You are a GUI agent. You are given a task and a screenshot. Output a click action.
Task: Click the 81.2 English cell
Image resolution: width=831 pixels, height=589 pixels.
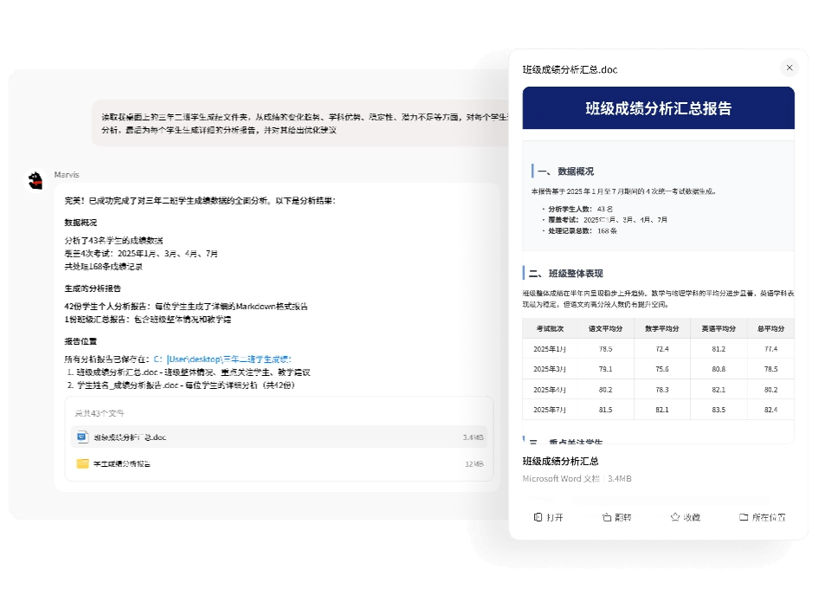718,349
